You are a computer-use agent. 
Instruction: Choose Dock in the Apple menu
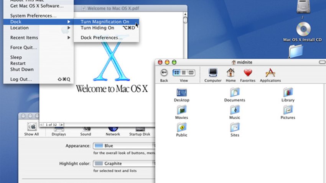pyautogui.click(x=39, y=22)
